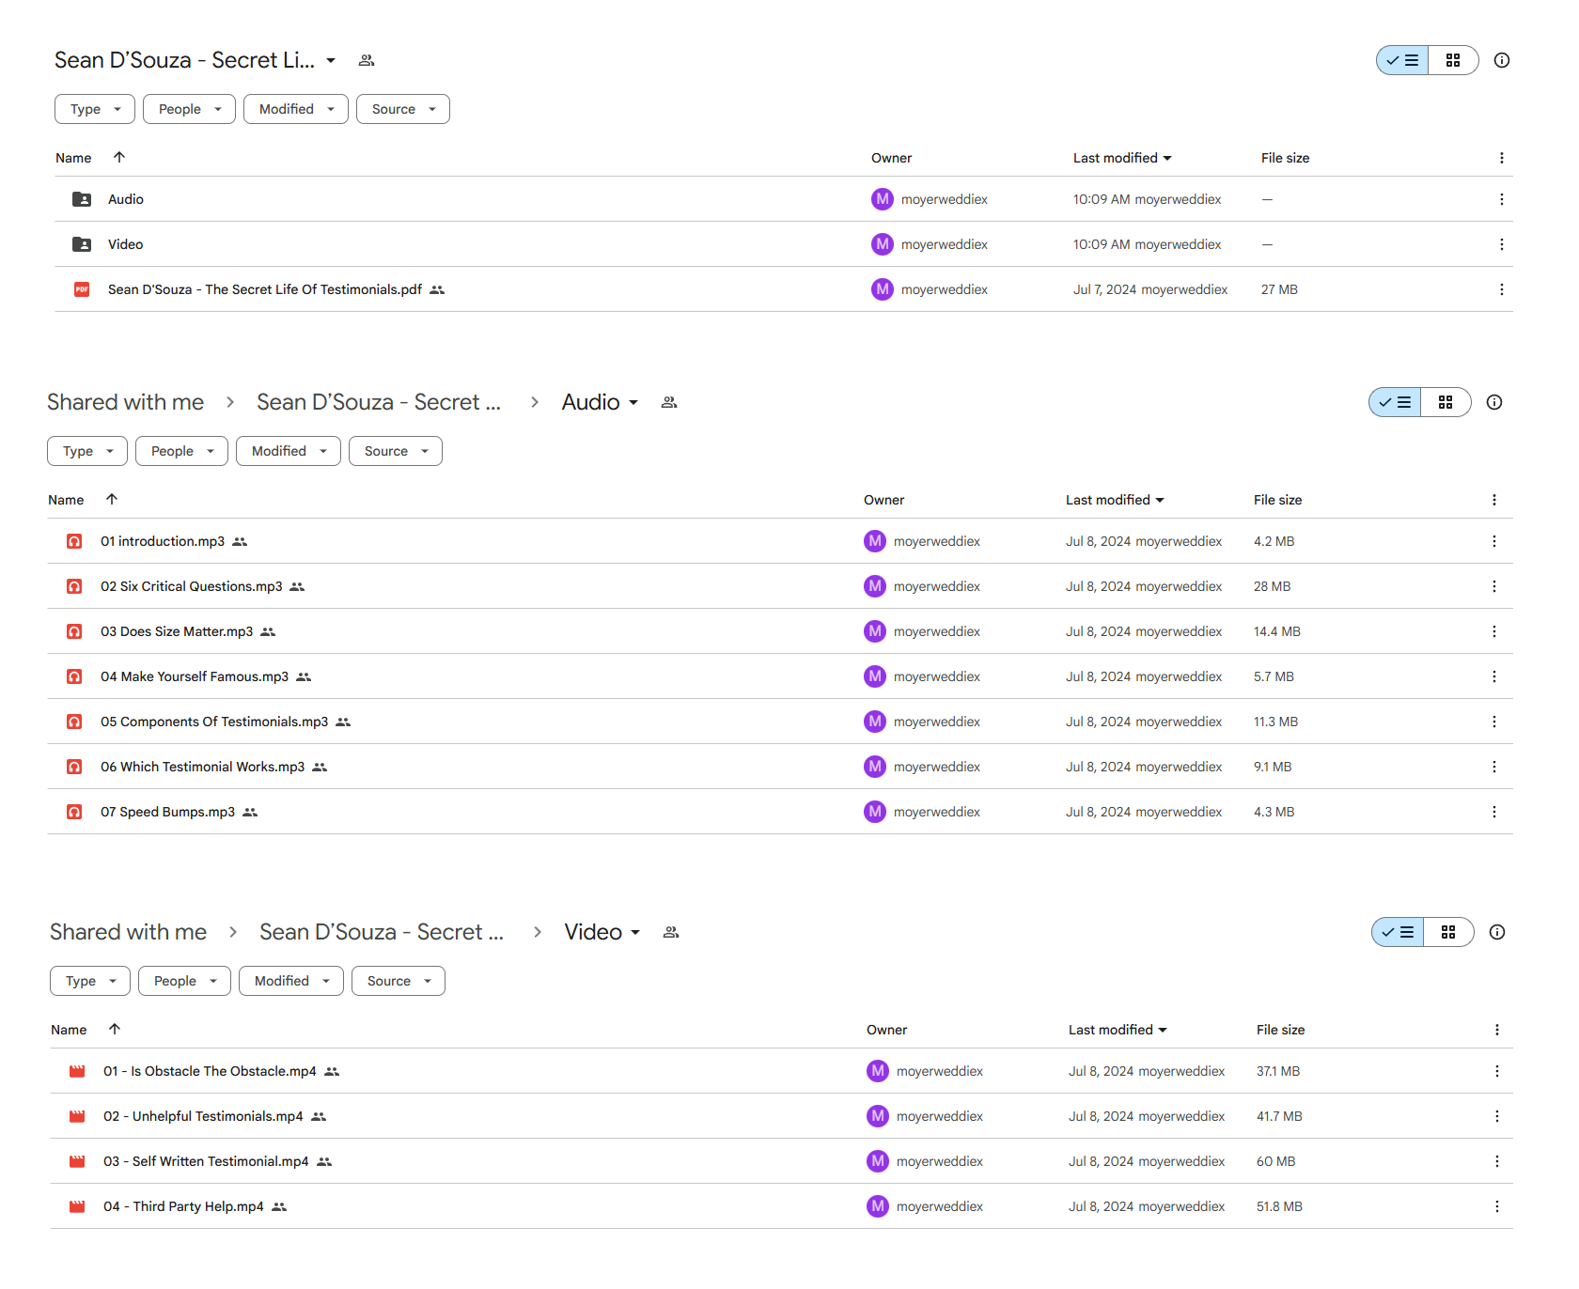Open more actions for 02 - Unhelpful Testimonials.mp4
This screenshot has height=1289, width=1579.
tap(1496, 1116)
